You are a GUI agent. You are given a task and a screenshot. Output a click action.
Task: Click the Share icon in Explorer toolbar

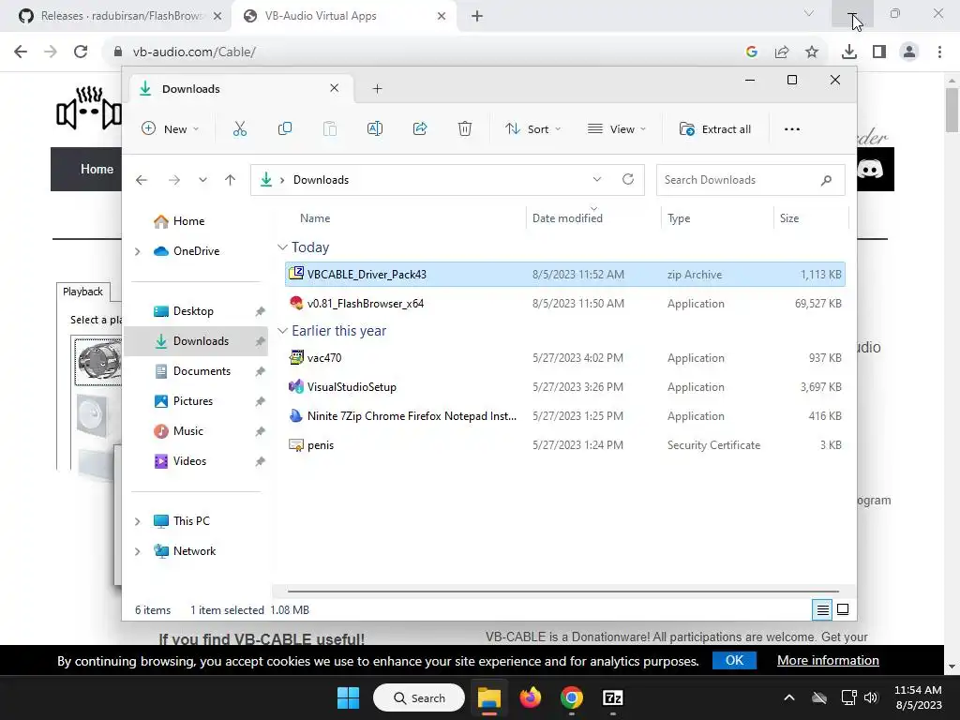click(x=420, y=128)
